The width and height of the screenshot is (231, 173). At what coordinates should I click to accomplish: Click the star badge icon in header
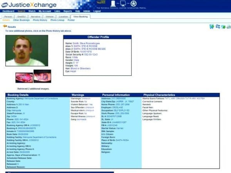click(x=133, y=4)
